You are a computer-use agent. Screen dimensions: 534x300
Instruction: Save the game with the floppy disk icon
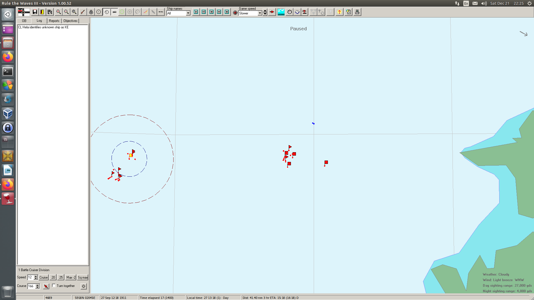[x=35, y=12]
